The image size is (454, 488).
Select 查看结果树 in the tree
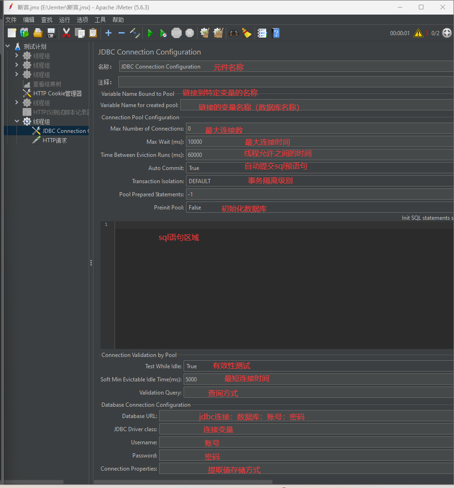47,84
